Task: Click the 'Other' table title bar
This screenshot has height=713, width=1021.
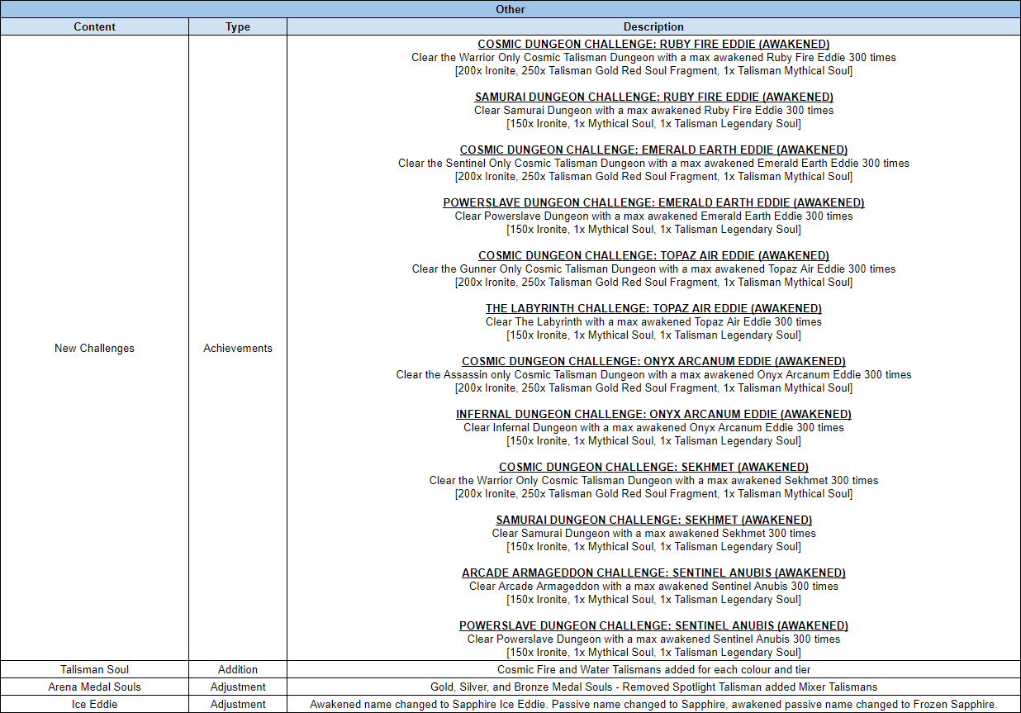Action: [x=510, y=9]
